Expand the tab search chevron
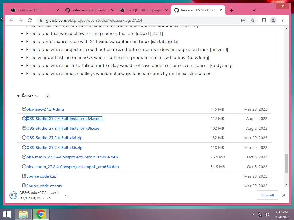This screenshot has height=220, width=294. (x=254, y=10)
